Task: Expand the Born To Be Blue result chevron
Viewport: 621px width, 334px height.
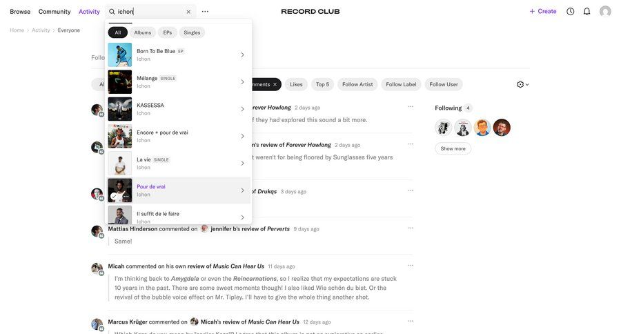Action: click(242, 55)
